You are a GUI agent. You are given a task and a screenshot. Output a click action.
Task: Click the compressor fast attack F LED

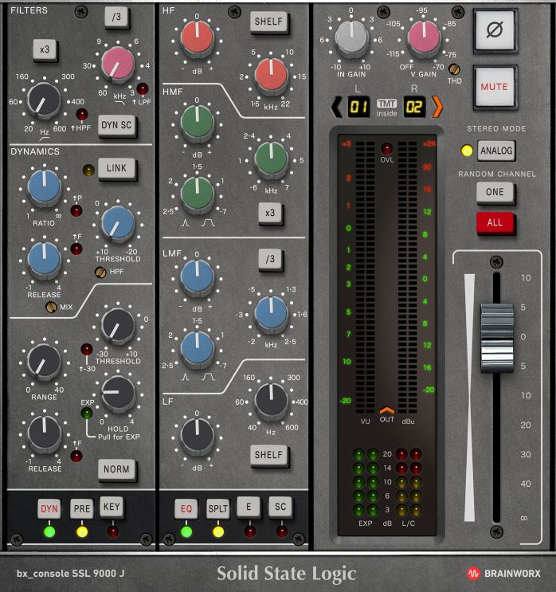click(76, 249)
